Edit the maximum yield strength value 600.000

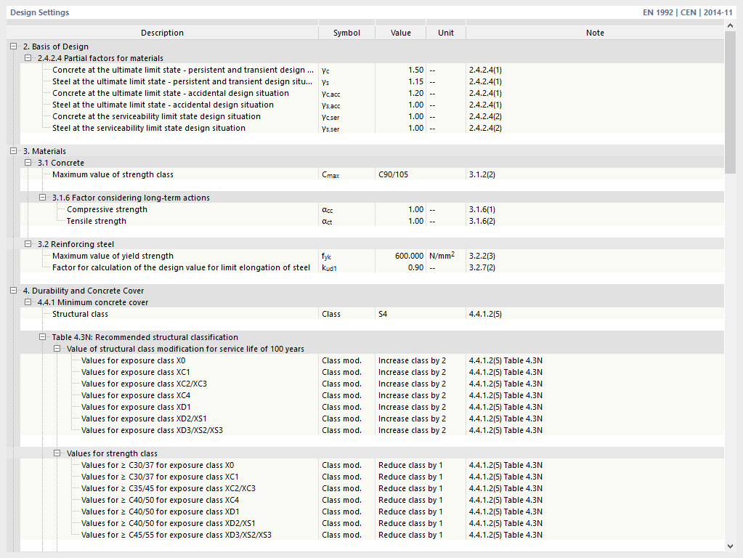pyautogui.click(x=400, y=256)
